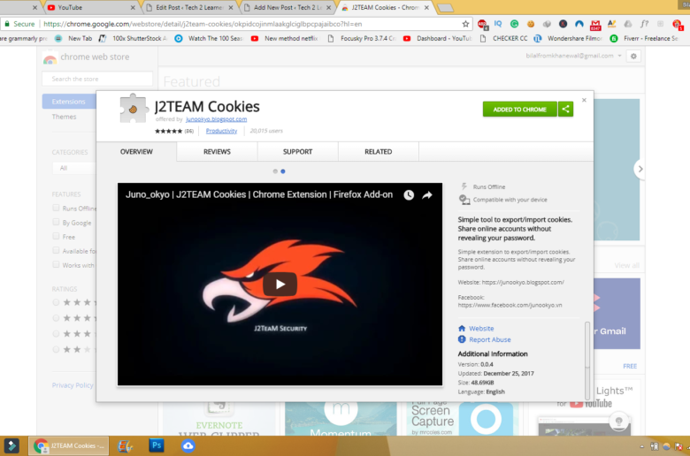The height and width of the screenshot is (456, 690).
Task: Click the Search the store field
Action: tap(97, 80)
